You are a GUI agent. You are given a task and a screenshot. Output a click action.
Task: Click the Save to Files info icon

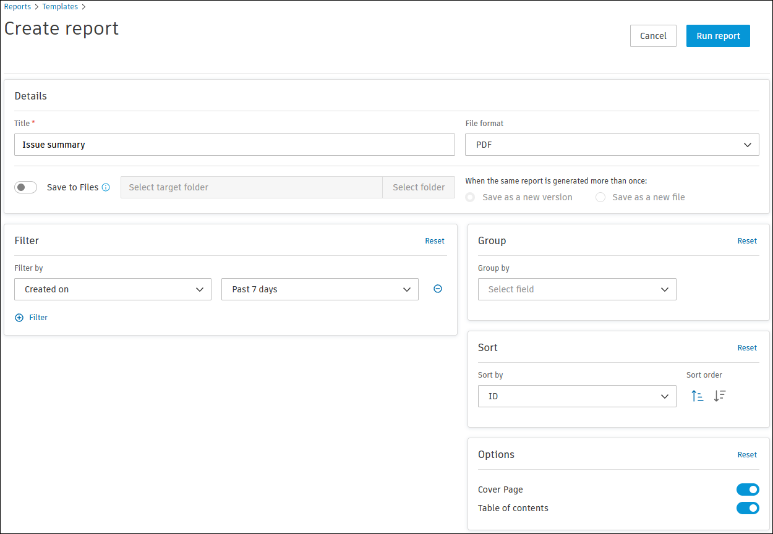[106, 187]
